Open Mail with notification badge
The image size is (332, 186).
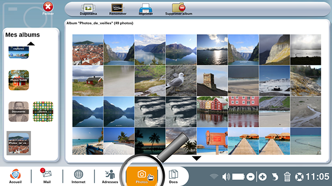coord(47,176)
